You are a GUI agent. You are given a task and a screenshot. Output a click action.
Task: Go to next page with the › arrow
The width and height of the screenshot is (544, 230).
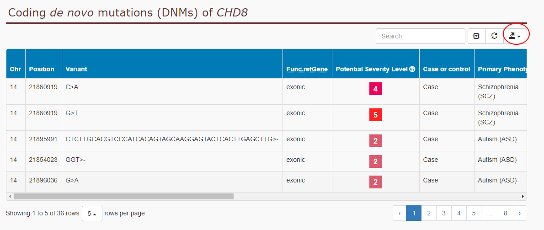point(520,214)
